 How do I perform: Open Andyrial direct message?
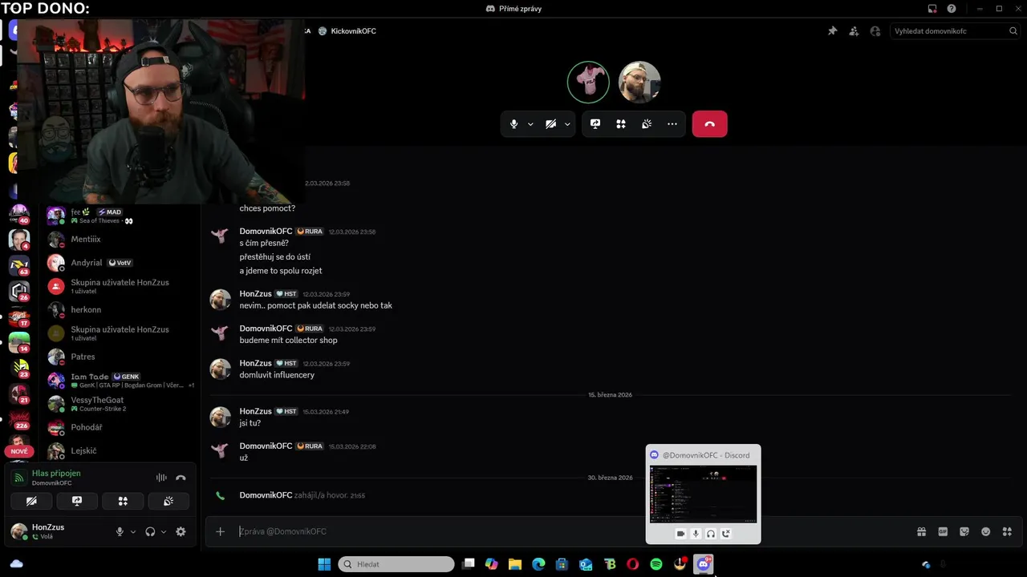120,263
